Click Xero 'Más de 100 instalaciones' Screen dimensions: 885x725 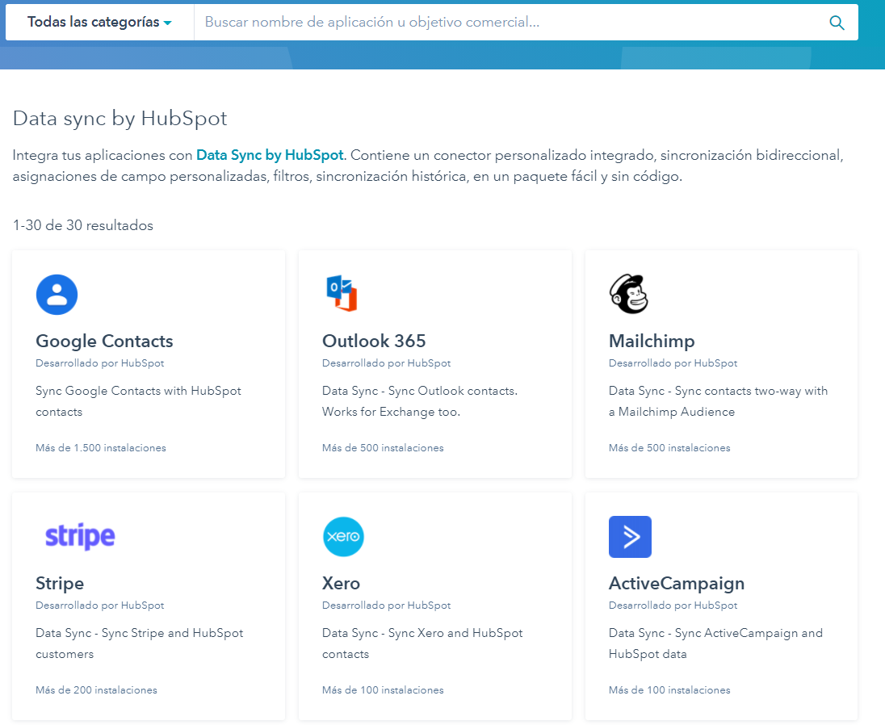pyautogui.click(x=383, y=690)
